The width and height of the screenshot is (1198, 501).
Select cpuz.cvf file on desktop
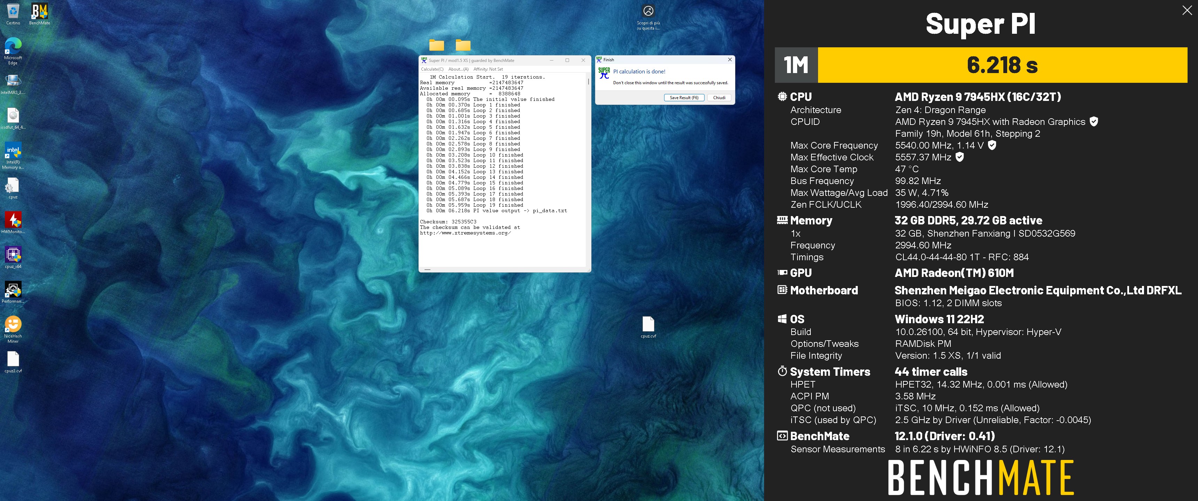coord(648,327)
